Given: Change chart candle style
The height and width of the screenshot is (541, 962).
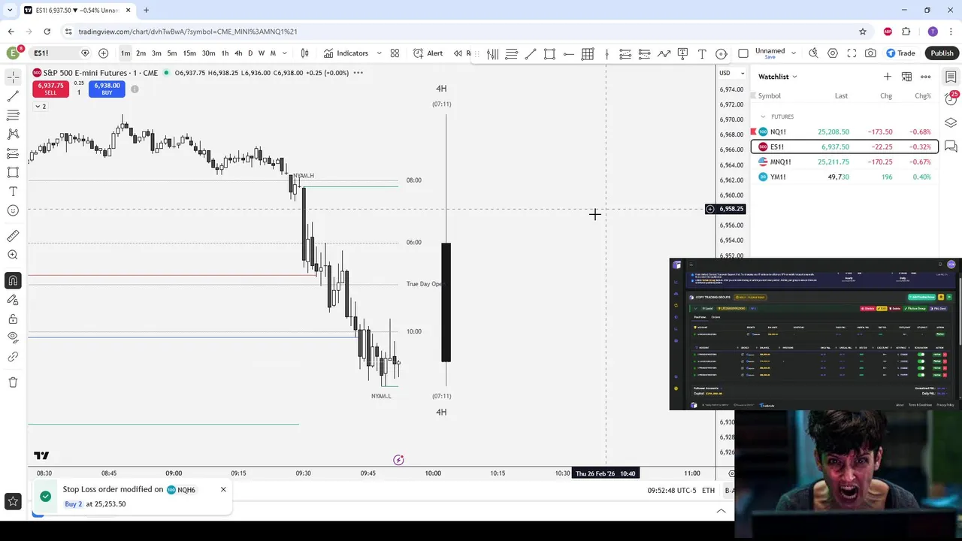Looking at the screenshot, I should coord(304,53).
